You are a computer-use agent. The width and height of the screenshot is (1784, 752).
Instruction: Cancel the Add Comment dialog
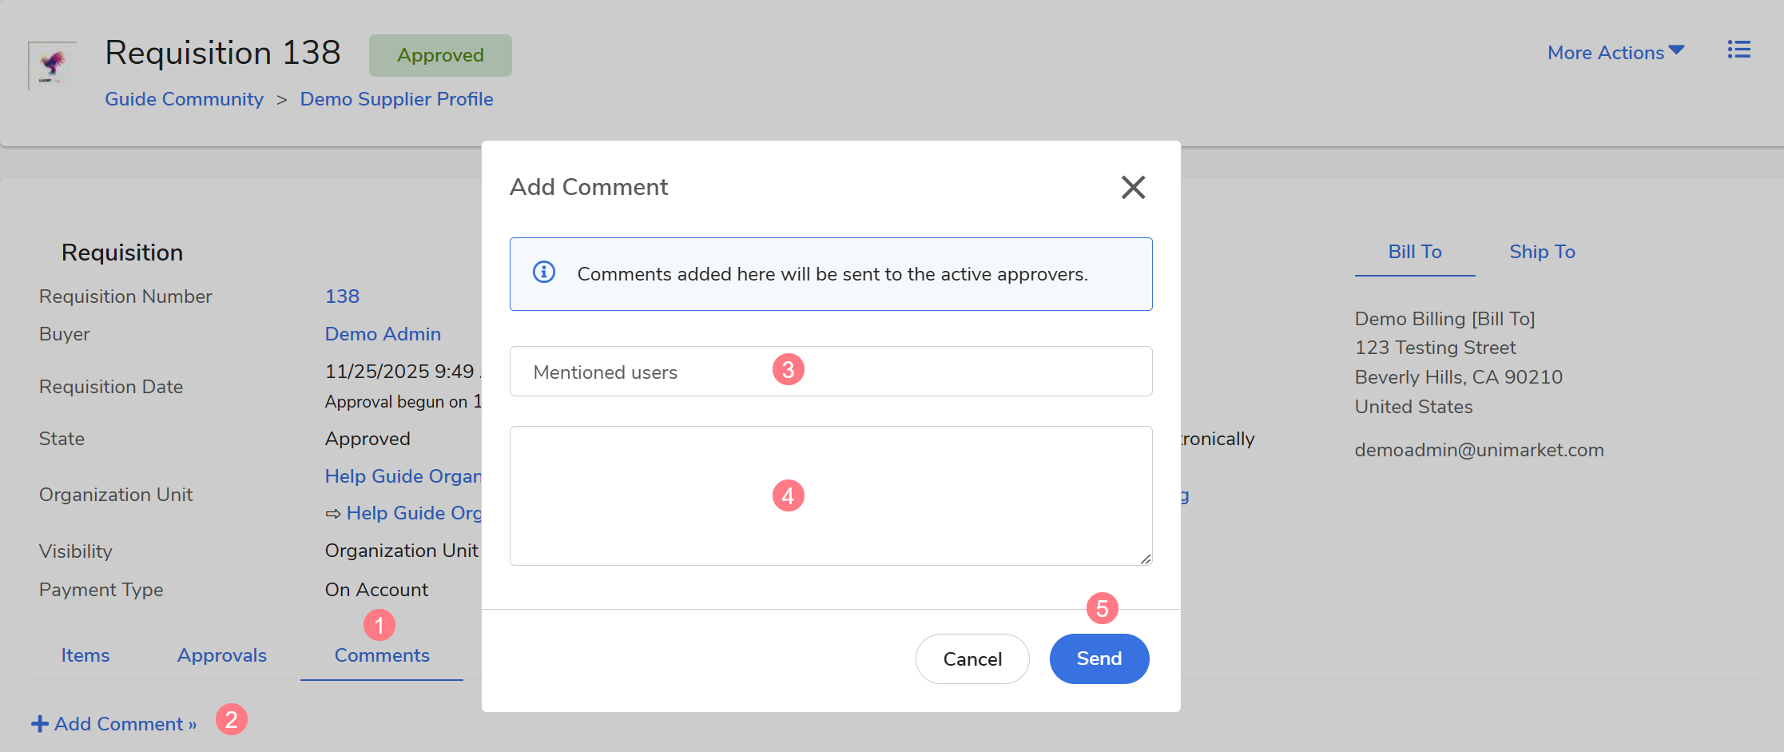click(x=971, y=658)
